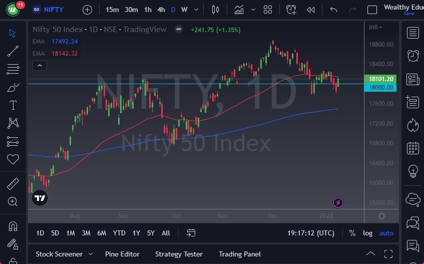Open the heart icons tool
The image size is (424, 264).
point(13,159)
